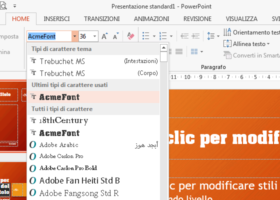This screenshot has width=280, height=200.
Task: Select AcmeFont under recently used fonts
Action: [93, 97]
